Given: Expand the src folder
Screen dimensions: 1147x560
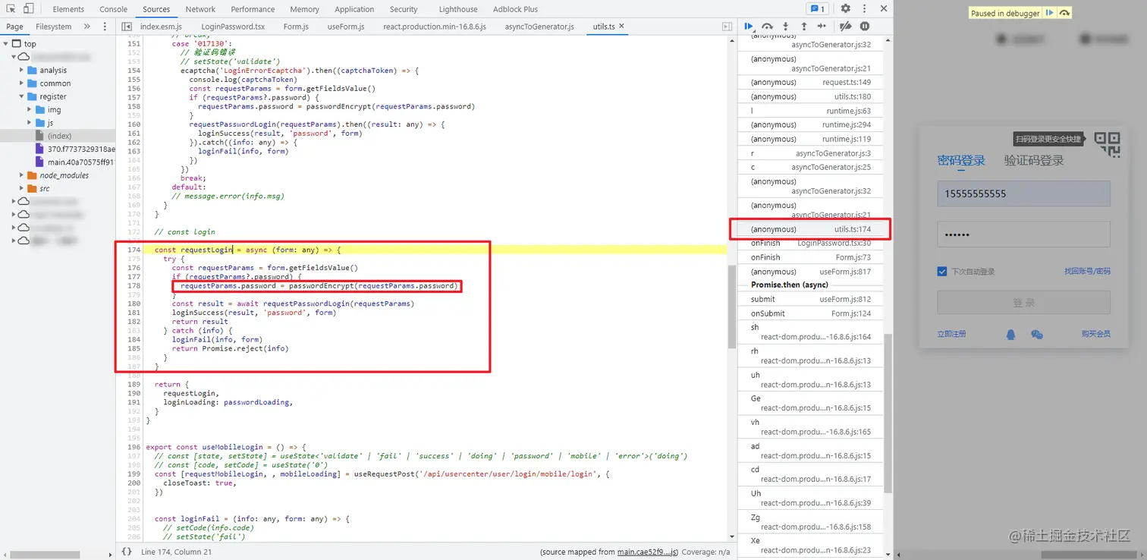Looking at the screenshot, I should tap(22, 188).
